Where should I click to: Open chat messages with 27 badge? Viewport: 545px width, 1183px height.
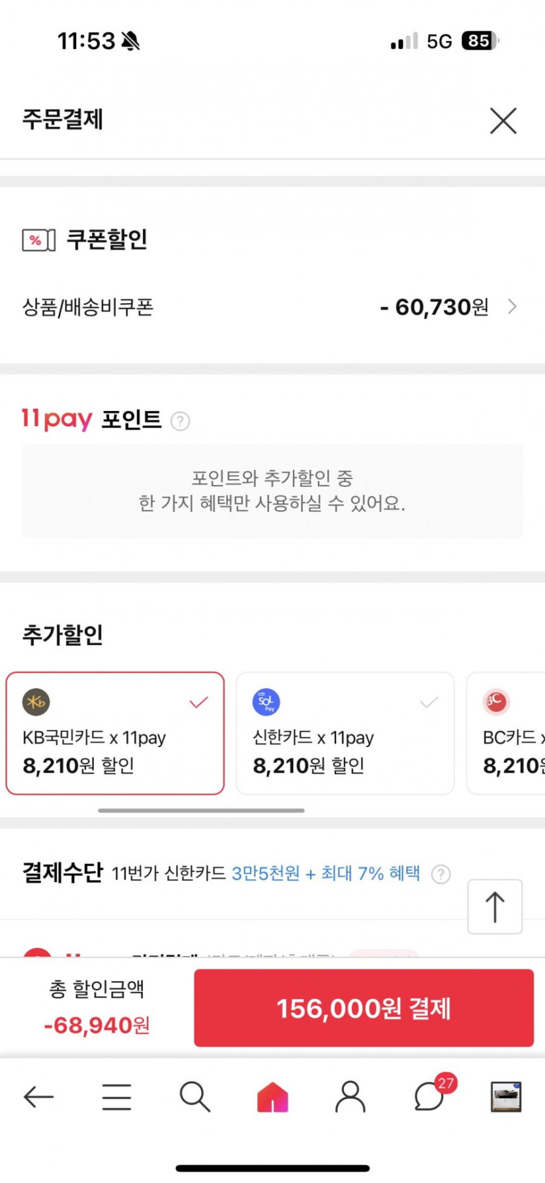[x=430, y=1097]
